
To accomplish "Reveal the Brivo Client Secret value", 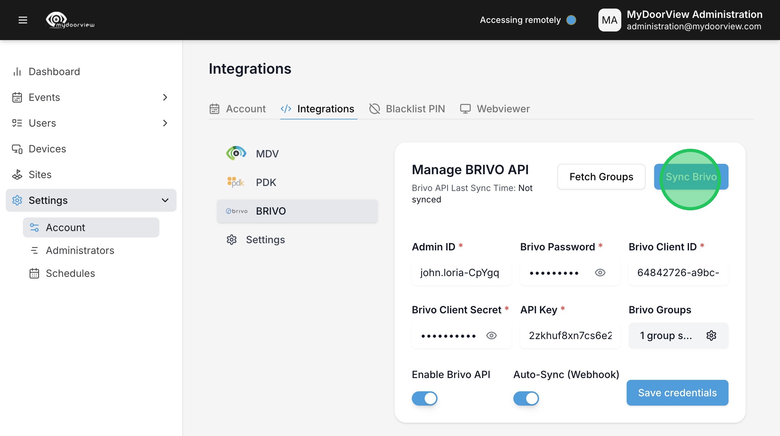I will click(492, 335).
